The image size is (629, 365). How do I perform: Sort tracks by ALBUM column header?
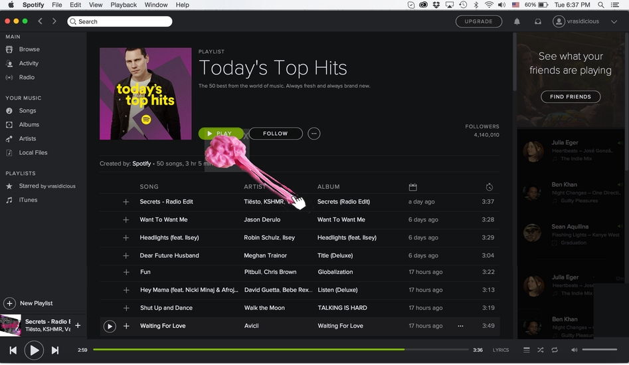coord(329,187)
